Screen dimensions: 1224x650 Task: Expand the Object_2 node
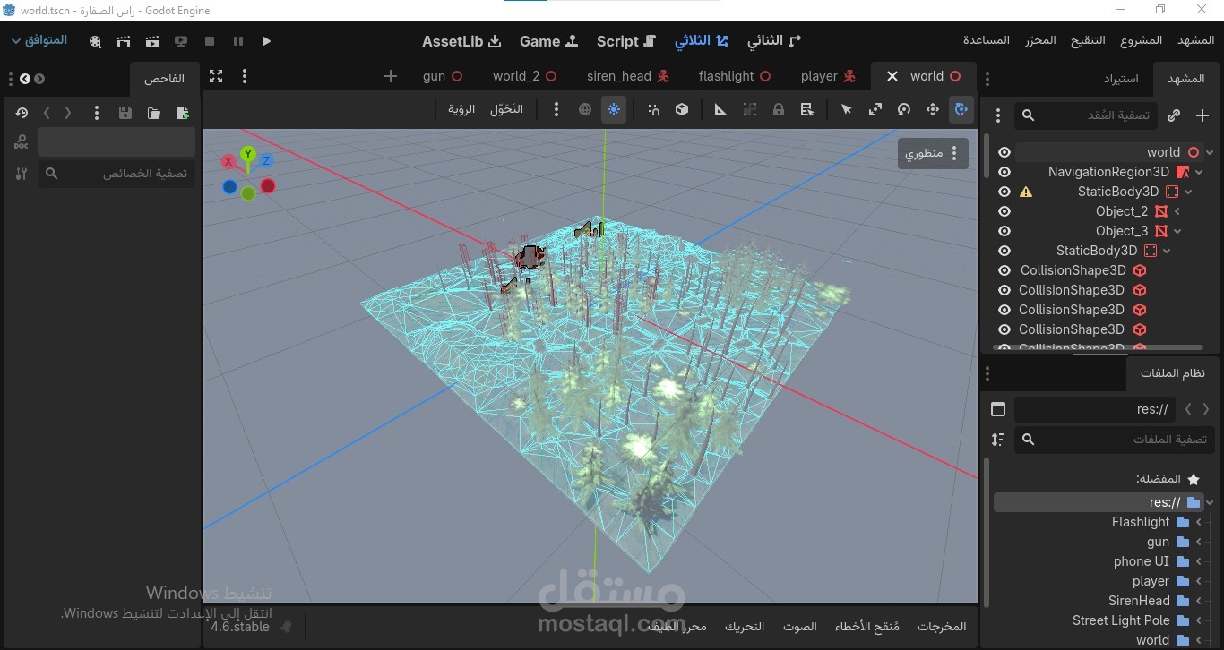(x=1177, y=211)
